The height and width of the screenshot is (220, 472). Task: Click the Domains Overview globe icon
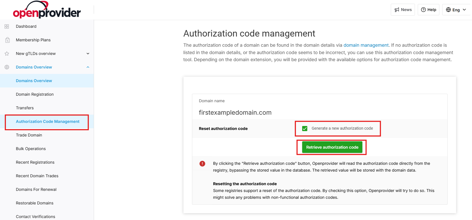click(7, 67)
